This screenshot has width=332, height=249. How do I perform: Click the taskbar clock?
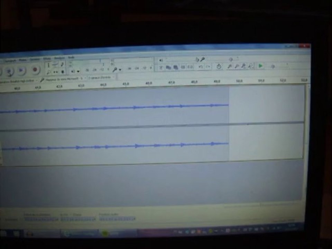293,228
